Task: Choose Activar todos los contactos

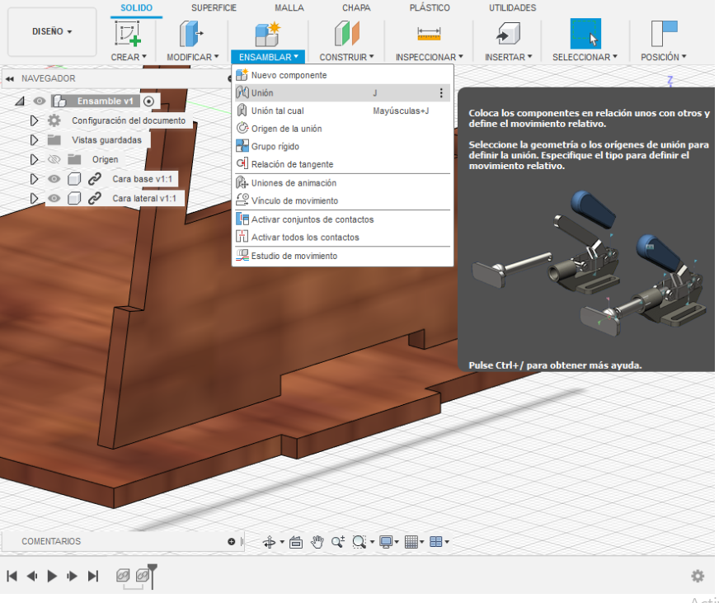Action: click(x=342, y=238)
